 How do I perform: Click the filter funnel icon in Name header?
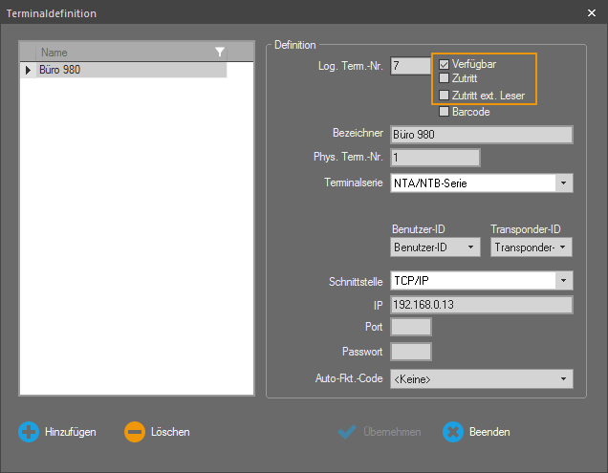point(219,53)
